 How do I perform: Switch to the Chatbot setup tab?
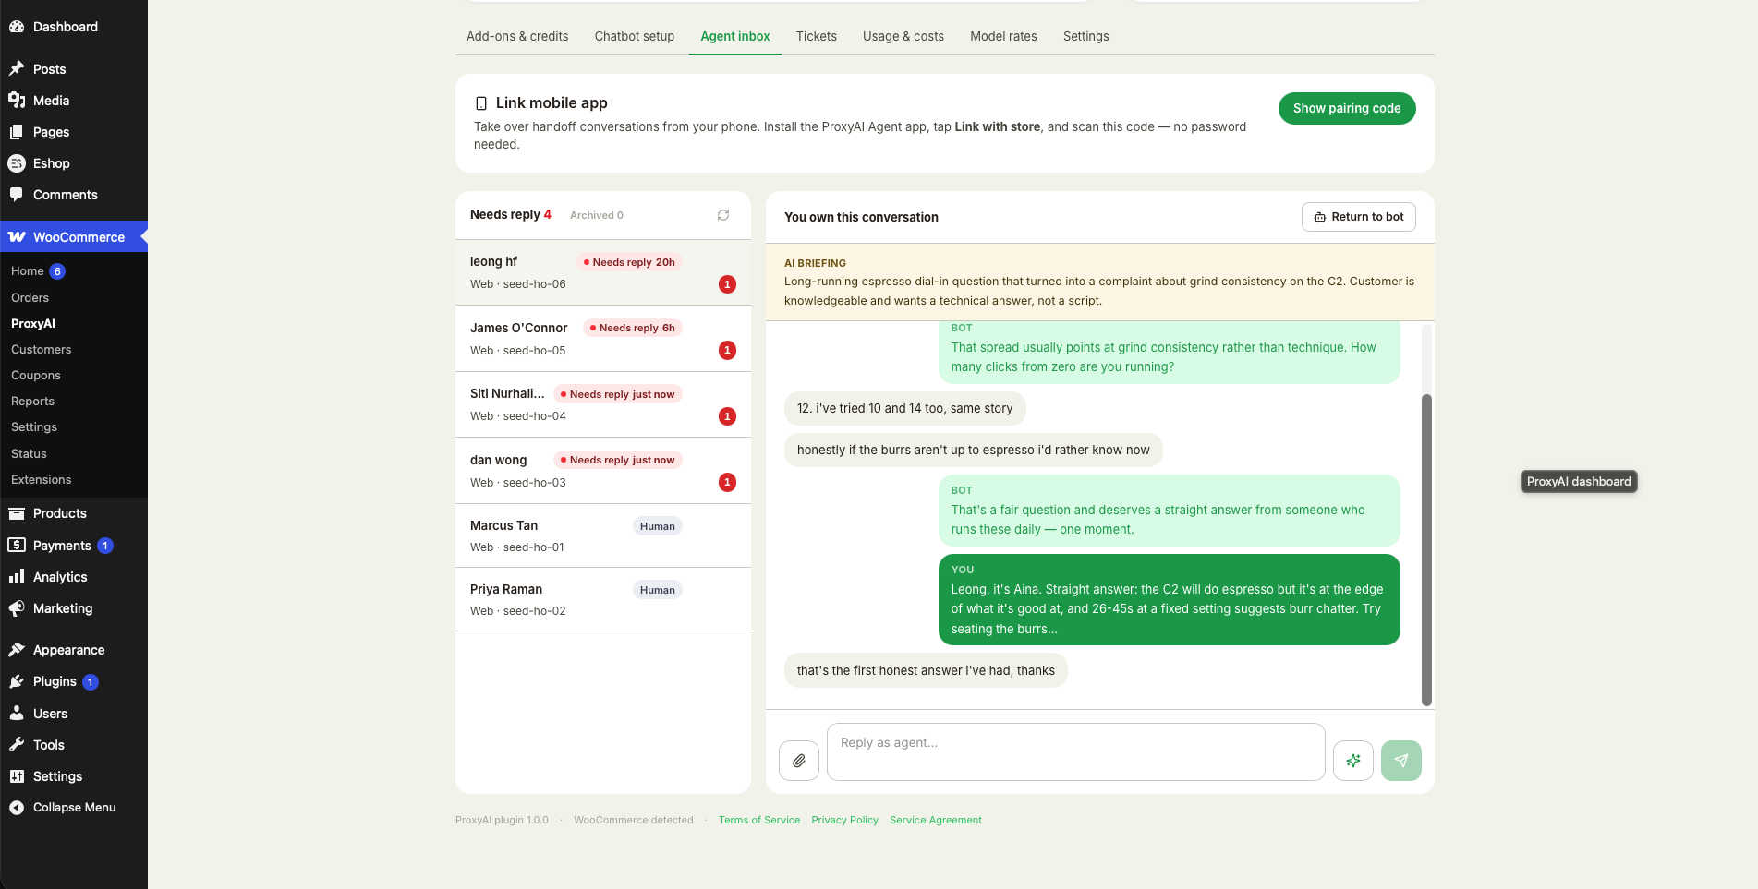[635, 36]
